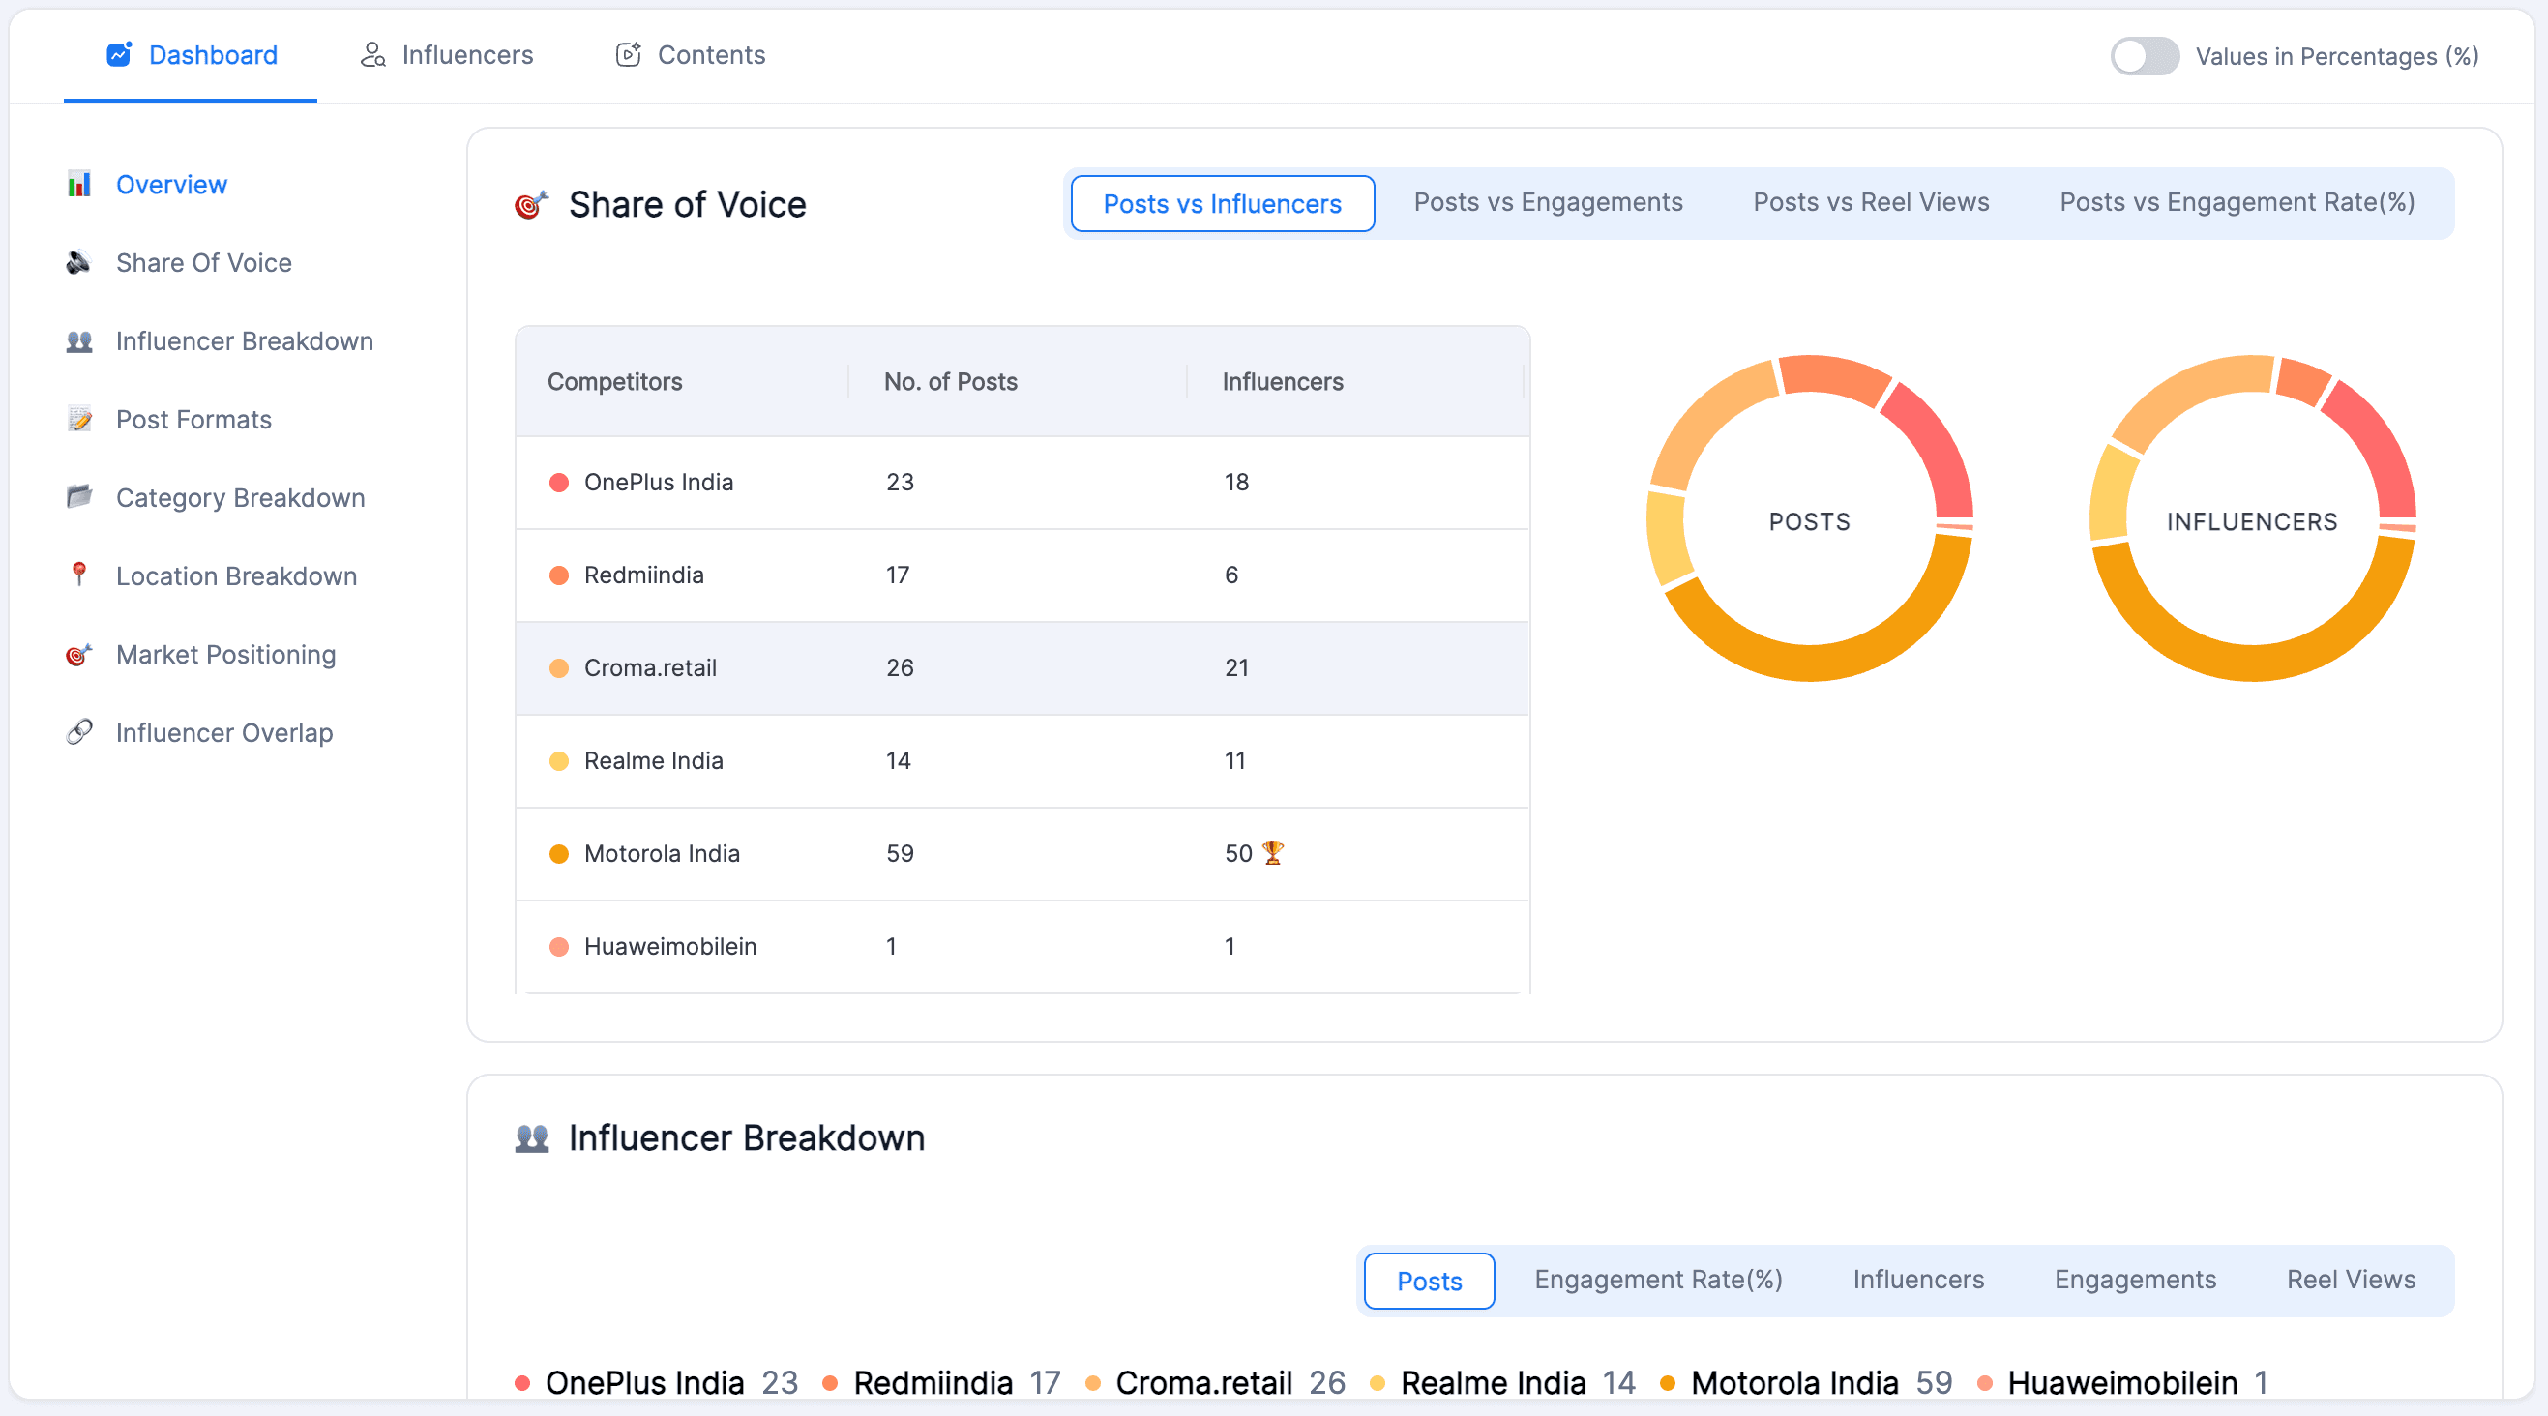Image resolution: width=2548 pixels, height=1416 pixels.
Task: Go to Post Formats in sidebar
Action: (x=193, y=419)
